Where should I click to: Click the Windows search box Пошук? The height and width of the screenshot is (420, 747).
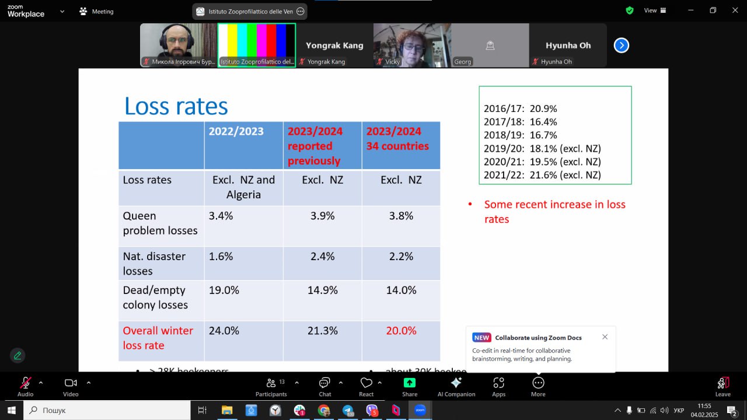pos(107,410)
